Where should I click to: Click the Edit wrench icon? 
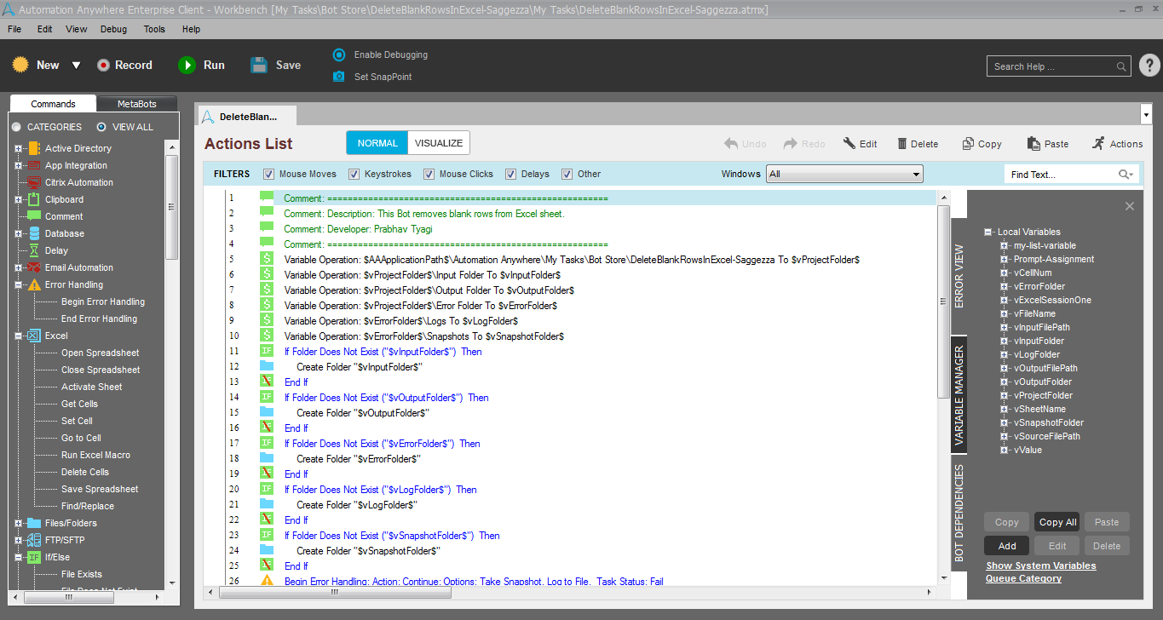point(849,144)
